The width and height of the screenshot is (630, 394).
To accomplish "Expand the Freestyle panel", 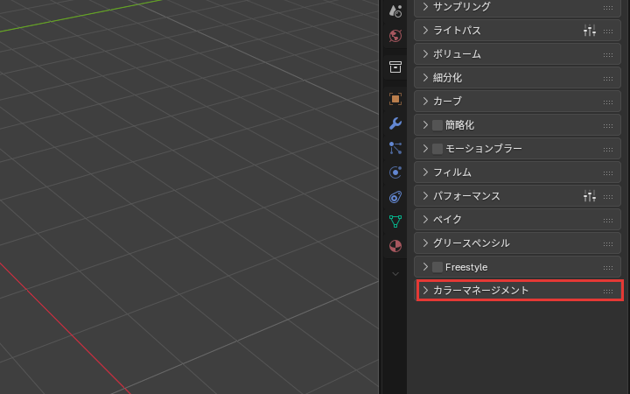I will [425, 266].
